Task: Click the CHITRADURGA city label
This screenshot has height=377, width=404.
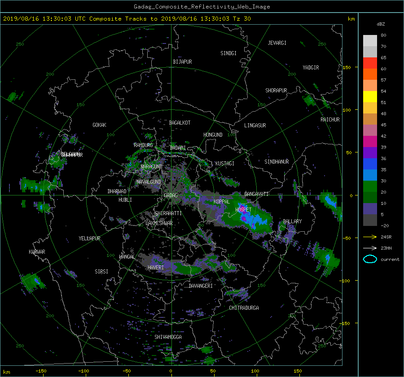Action: click(x=244, y=308)
